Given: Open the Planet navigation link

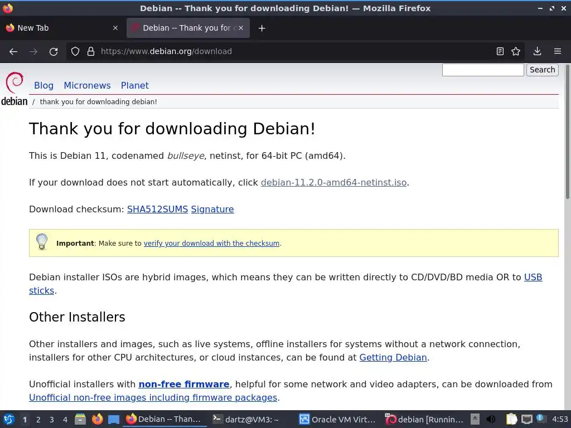Looking at the screenshot, I should [x=135, y=85].
